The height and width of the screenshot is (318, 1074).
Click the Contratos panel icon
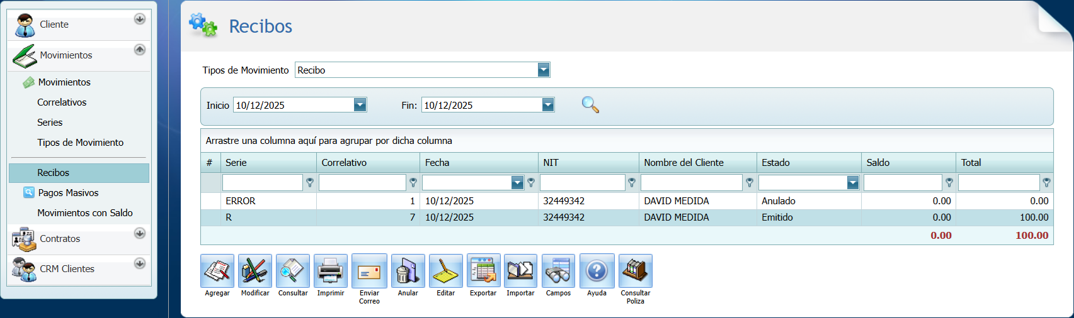(x=24, y=239)
